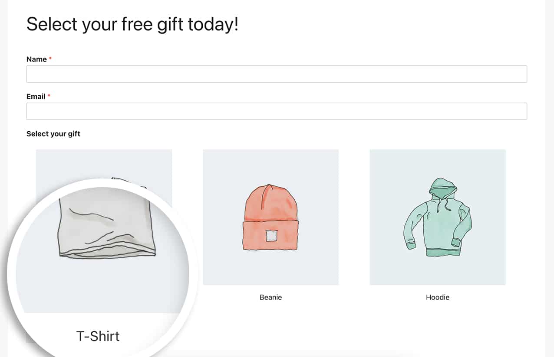Click the Name input field
The image size is (554, 357).
coord(277,74)
